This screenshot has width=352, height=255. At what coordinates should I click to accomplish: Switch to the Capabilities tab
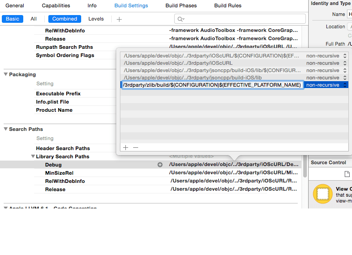[56, 5]
